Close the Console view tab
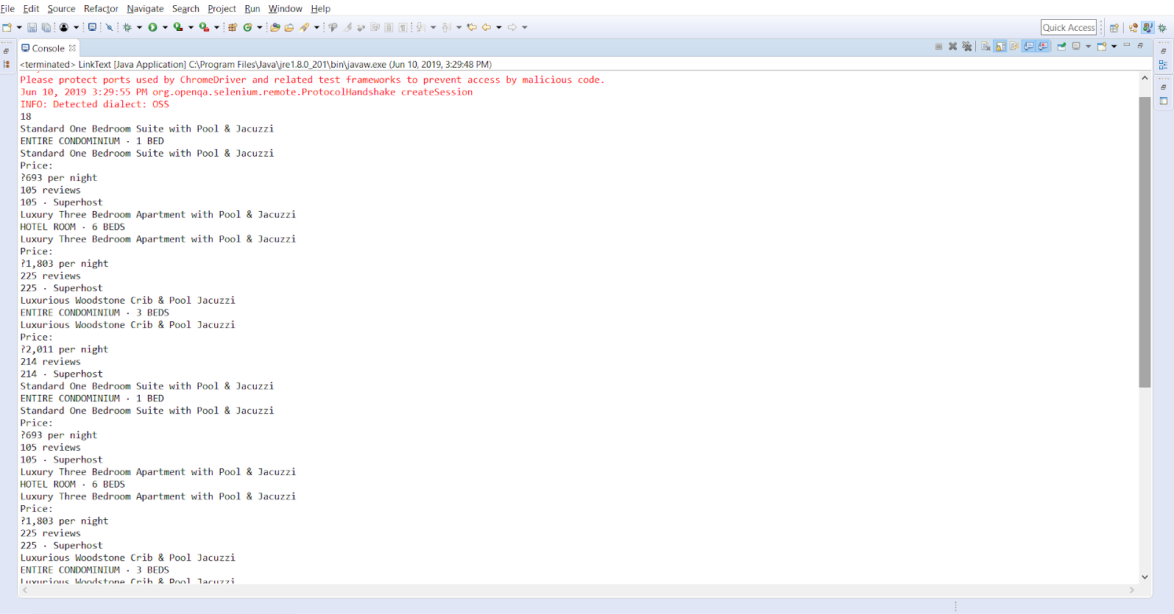This screenshot has width=1174, height=614. coord(72,48)
